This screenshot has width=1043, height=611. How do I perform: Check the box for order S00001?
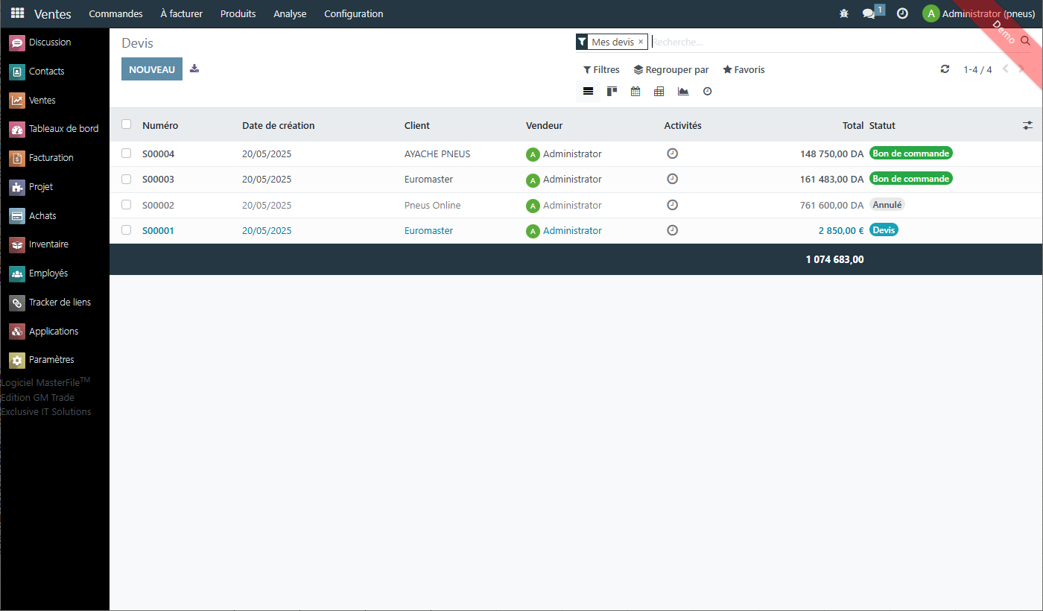point(126,230)
